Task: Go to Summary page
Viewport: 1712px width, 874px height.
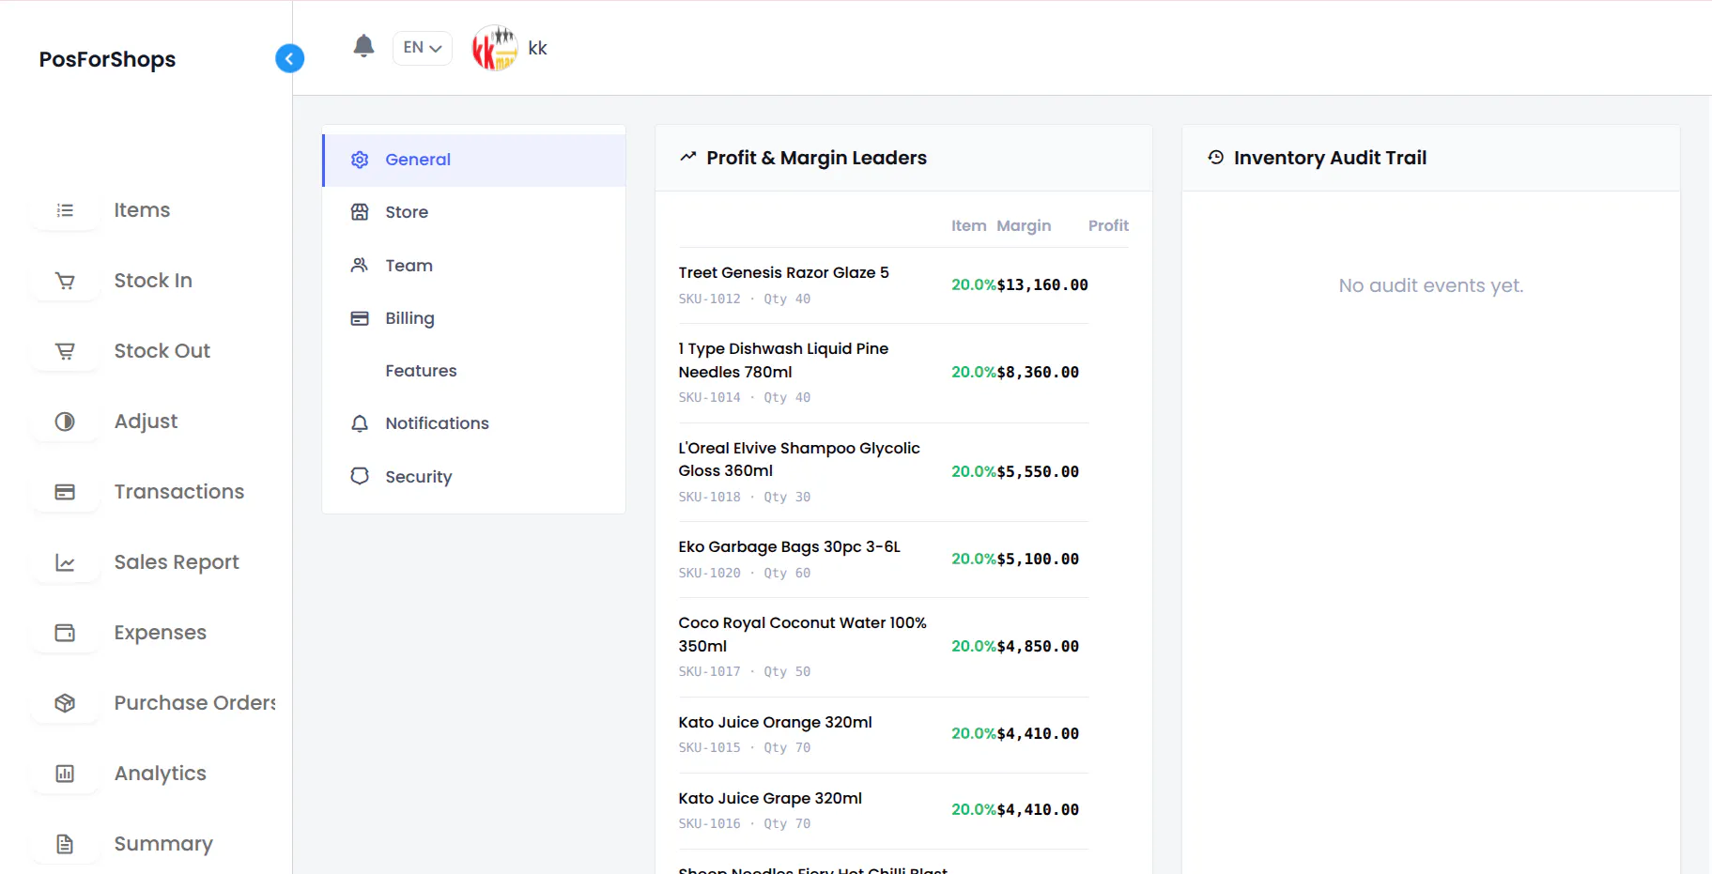Action: point(163,844)
